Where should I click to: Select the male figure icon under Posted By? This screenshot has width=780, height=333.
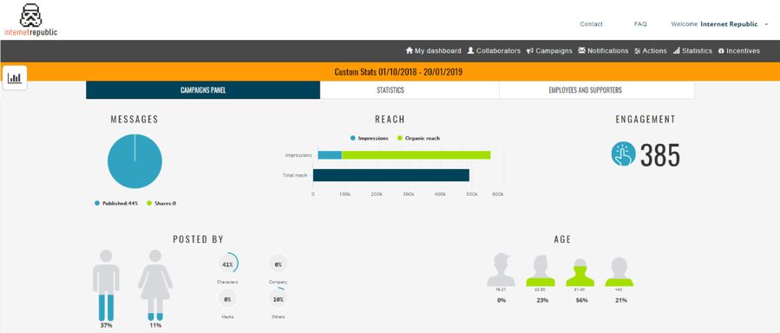tap(106, 285)
